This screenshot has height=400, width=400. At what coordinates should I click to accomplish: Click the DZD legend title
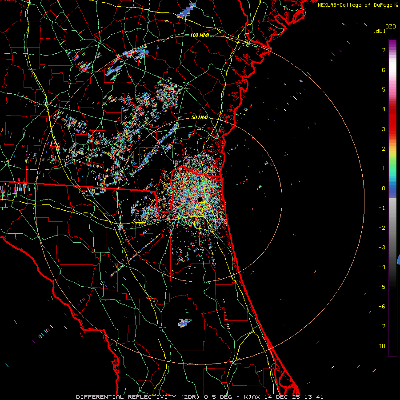pos(391,27)
